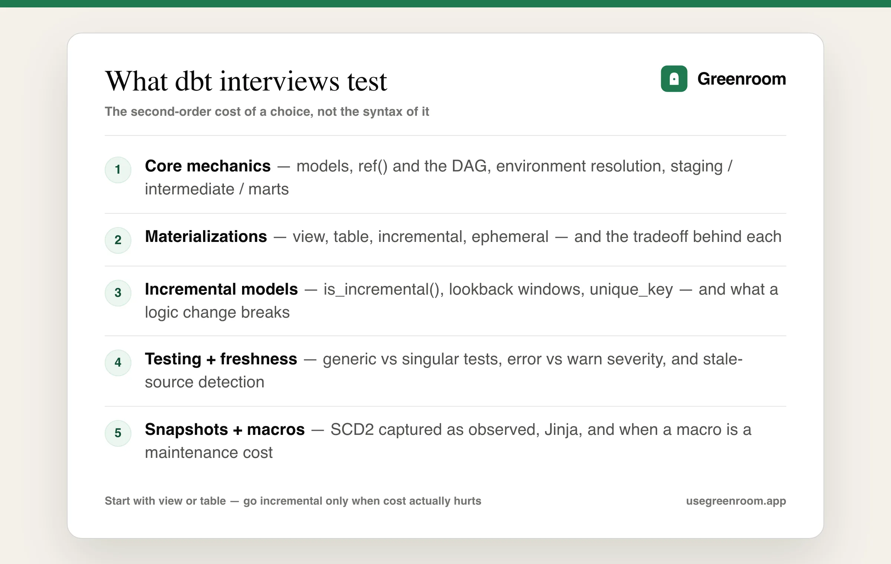
Task: Click the text "logic change breaks"
Action: pyautogui.click(x=217, y=312)
